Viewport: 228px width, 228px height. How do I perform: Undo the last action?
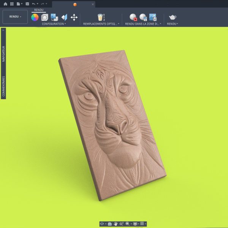[34, 4]
